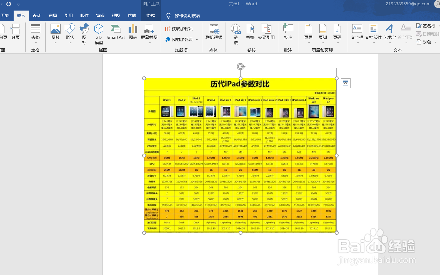Switch to the 审阅 Review tab

click(x=100, y=16)
